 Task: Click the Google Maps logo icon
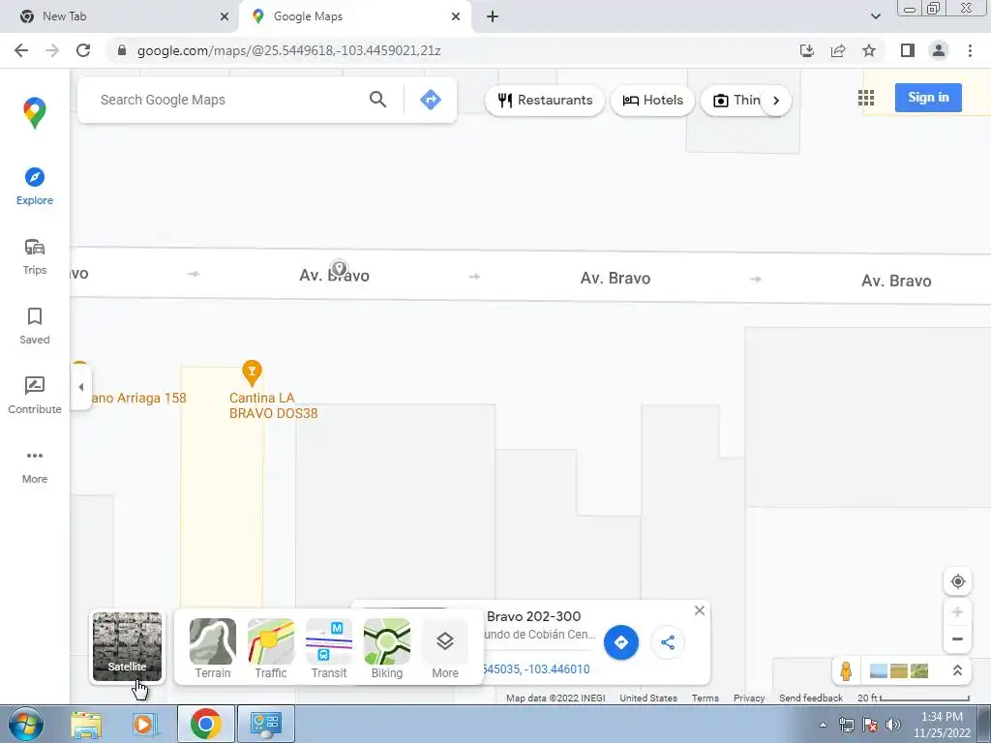click(x=35, y=113)
